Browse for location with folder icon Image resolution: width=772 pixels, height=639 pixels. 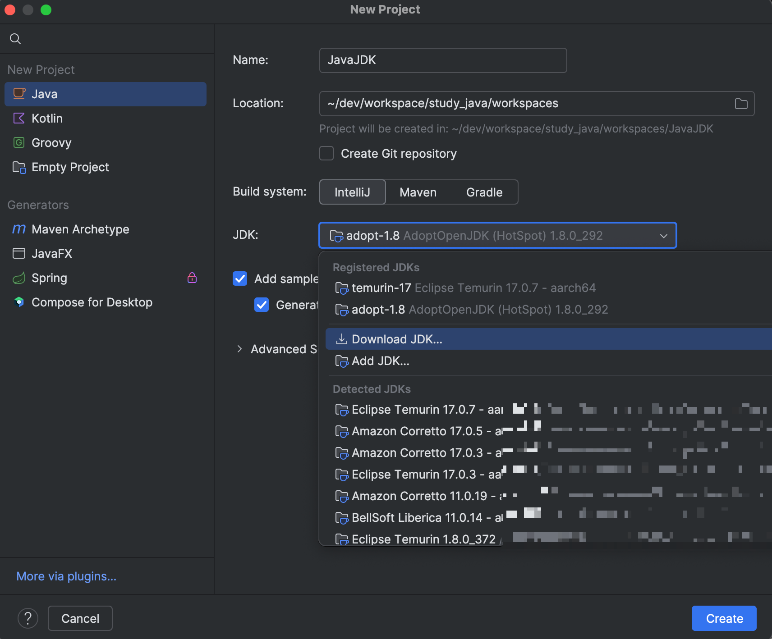(741, 104)
